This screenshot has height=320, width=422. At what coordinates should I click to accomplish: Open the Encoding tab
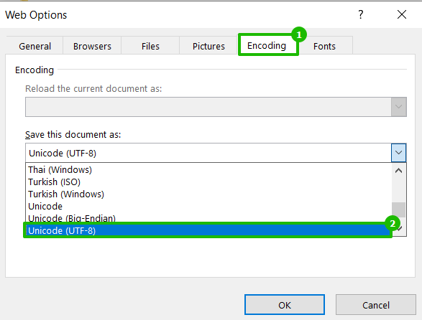click(x=267, y=46)
